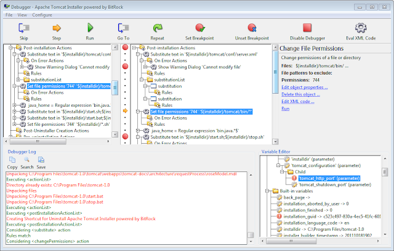Collapse tomcat_configuration parameter node
Viewport: 394px width, 251px height.
(x=278, y=165)
